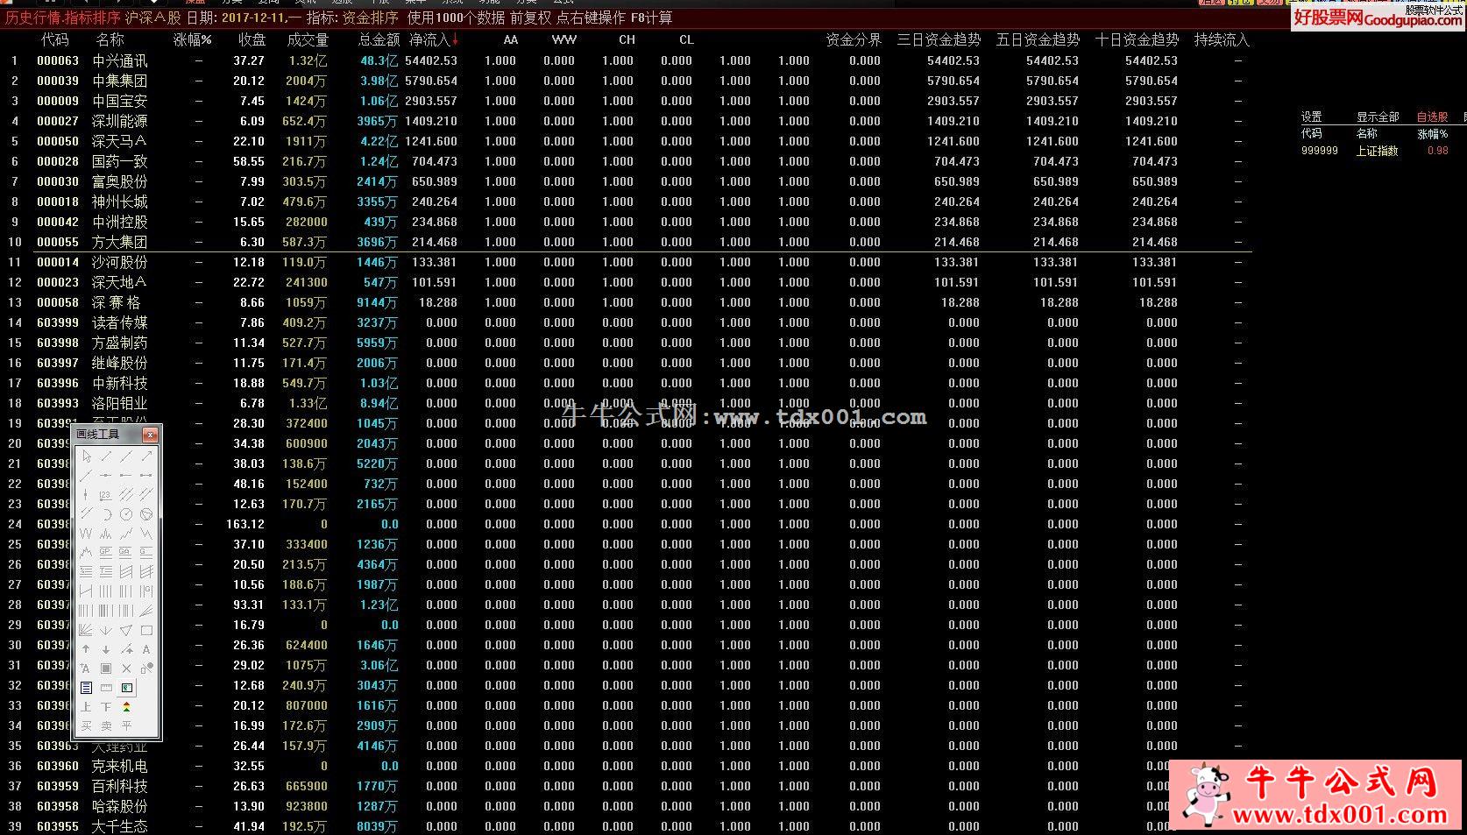The width and height of the screenshot is (1467, 835).
Task: Sort by 总金额 column header
Action: (x=379, y=40)
